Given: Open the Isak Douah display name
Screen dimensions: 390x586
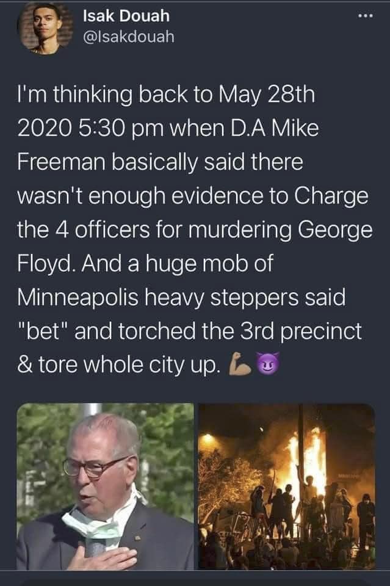Looking at the screenshot, I should coord(126,16).
